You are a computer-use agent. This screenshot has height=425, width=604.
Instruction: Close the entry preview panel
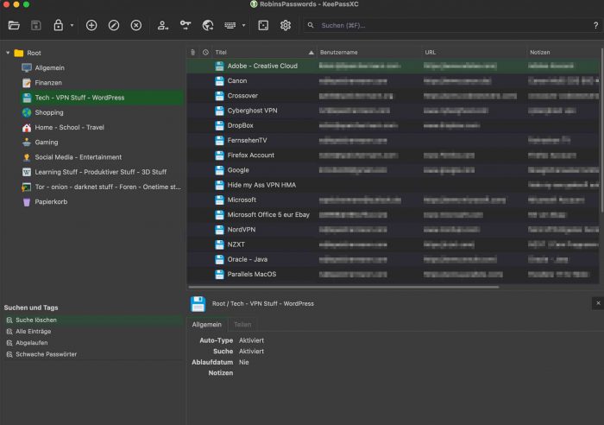(597, 303)
